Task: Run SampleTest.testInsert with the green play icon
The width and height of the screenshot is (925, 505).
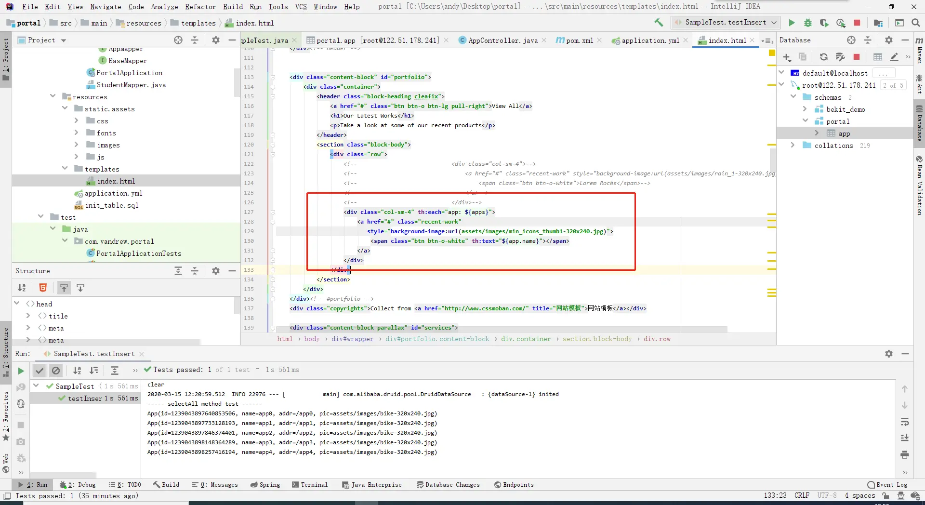Action: [x=792, y=23]
